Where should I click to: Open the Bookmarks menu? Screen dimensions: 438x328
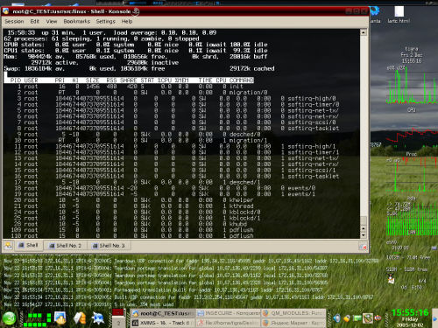77,21
